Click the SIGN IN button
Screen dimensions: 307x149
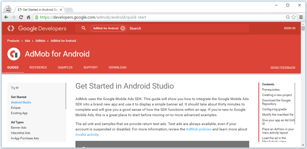[290, 28]
